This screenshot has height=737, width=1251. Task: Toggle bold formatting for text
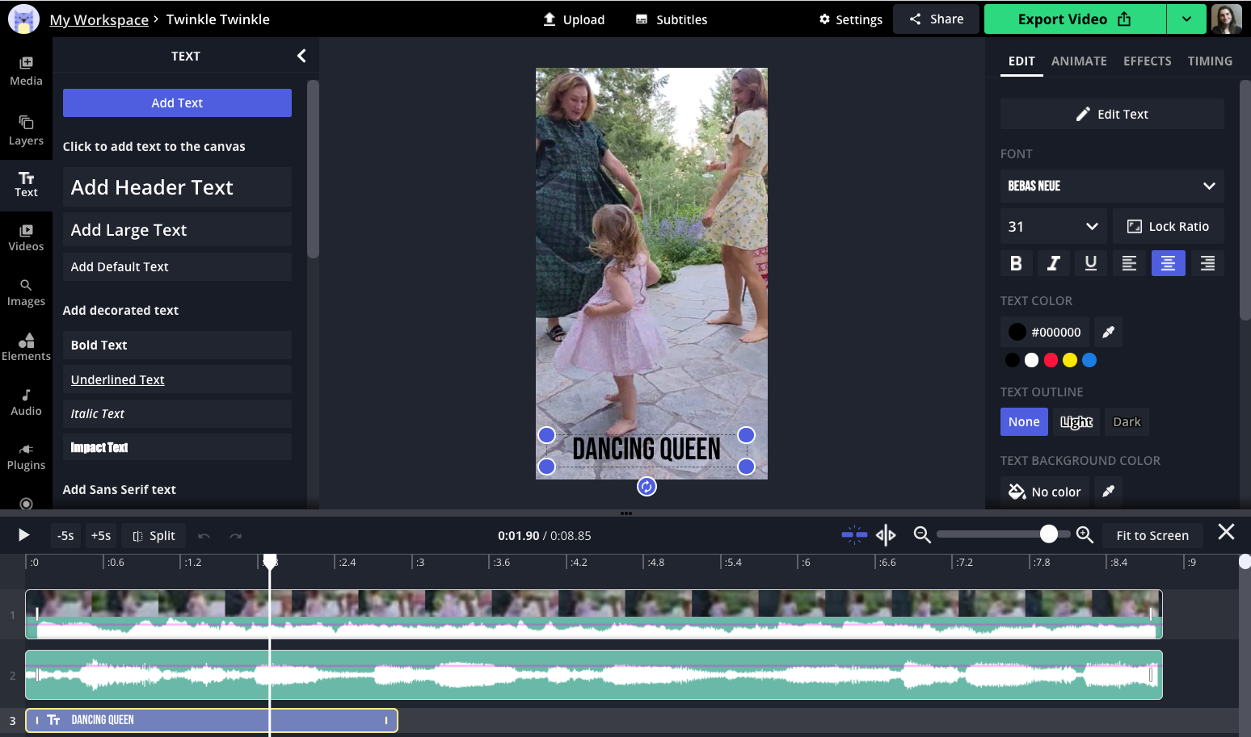[x=1016, y=263]
